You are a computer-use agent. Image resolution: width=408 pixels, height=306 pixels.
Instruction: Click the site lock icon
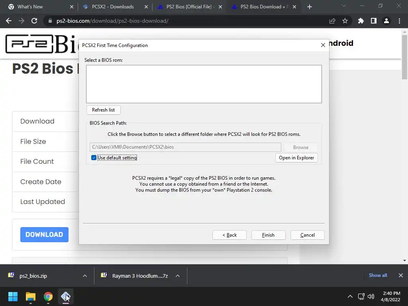(50, 21)
